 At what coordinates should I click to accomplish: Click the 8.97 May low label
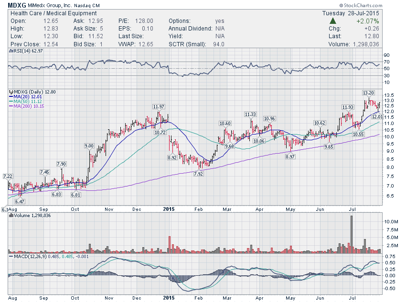pos(290,156)
